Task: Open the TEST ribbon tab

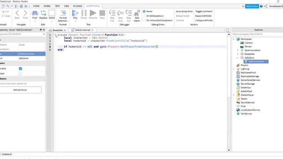Action: coord(57,6)
